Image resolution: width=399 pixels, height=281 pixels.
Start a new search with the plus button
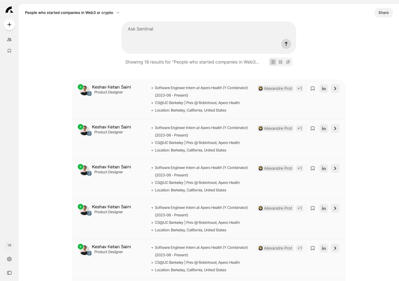[x=9, y=25]
